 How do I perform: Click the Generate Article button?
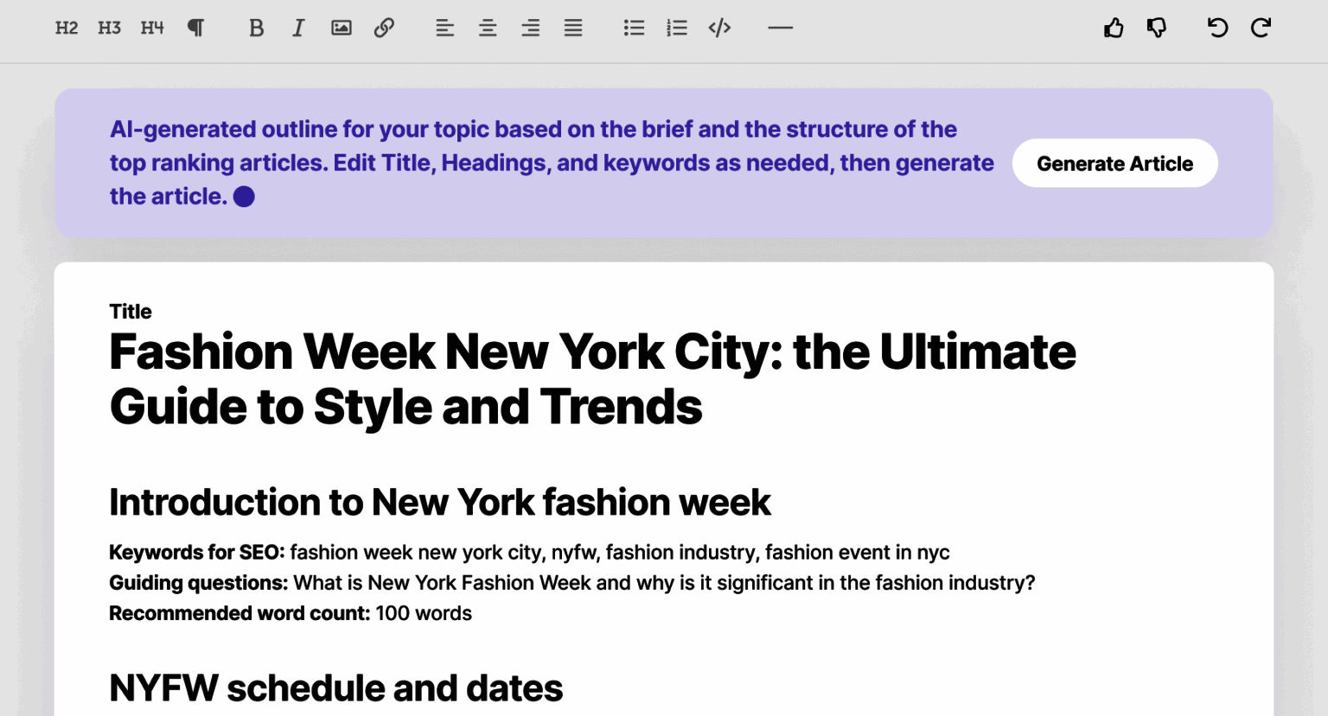(x=1115, y=163)
